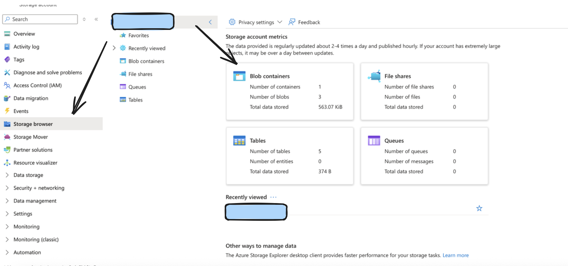Select Access Control (IAM) menu item

(37, 85)
